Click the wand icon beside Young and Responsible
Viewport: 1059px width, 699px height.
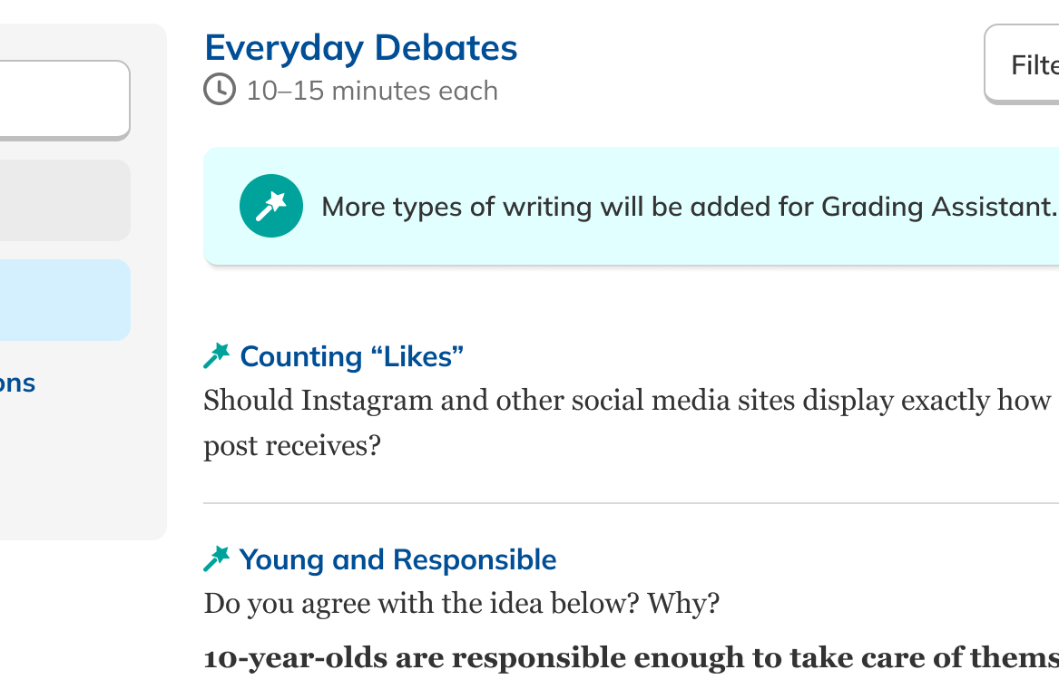217,559
